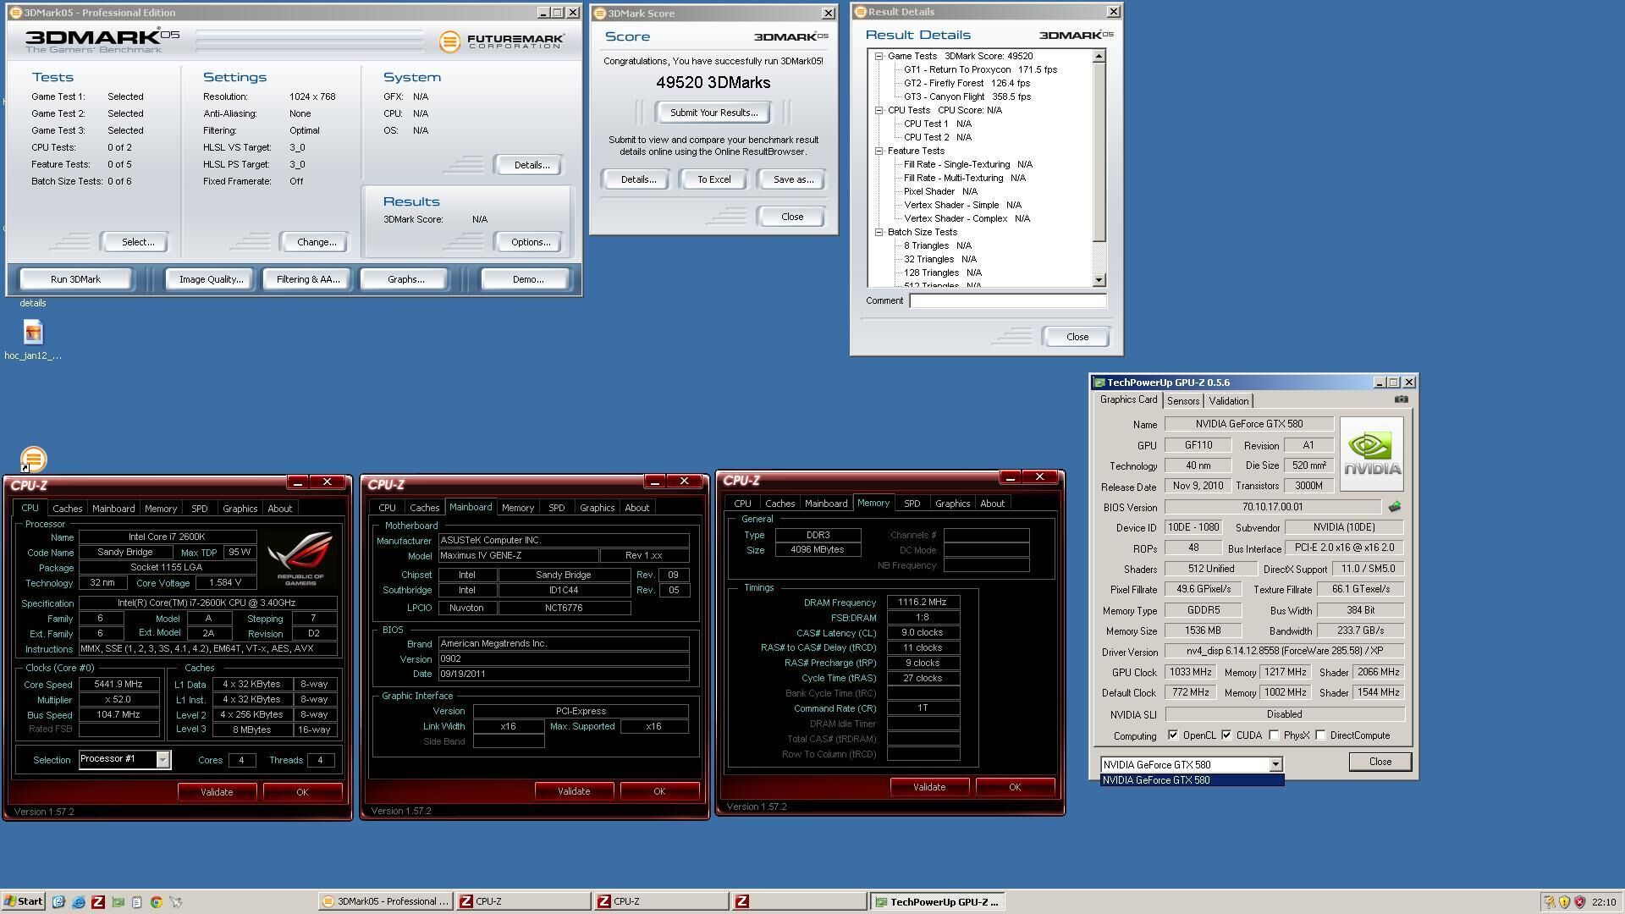Screen dimensions: 1625x914
Task: Open the Processor #1 selection dropdown
Action: tap(162, 760)
